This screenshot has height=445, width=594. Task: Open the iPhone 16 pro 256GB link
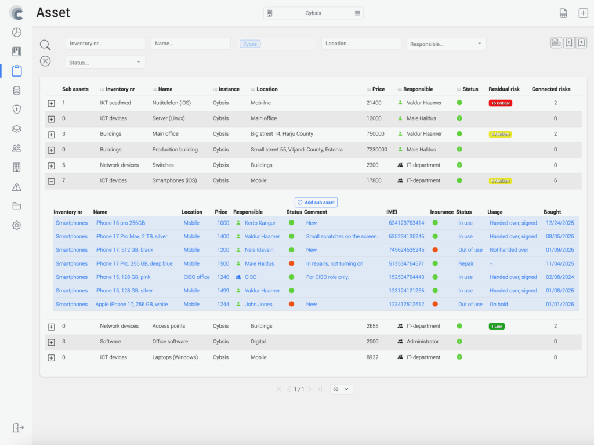[x=120, y=223]
